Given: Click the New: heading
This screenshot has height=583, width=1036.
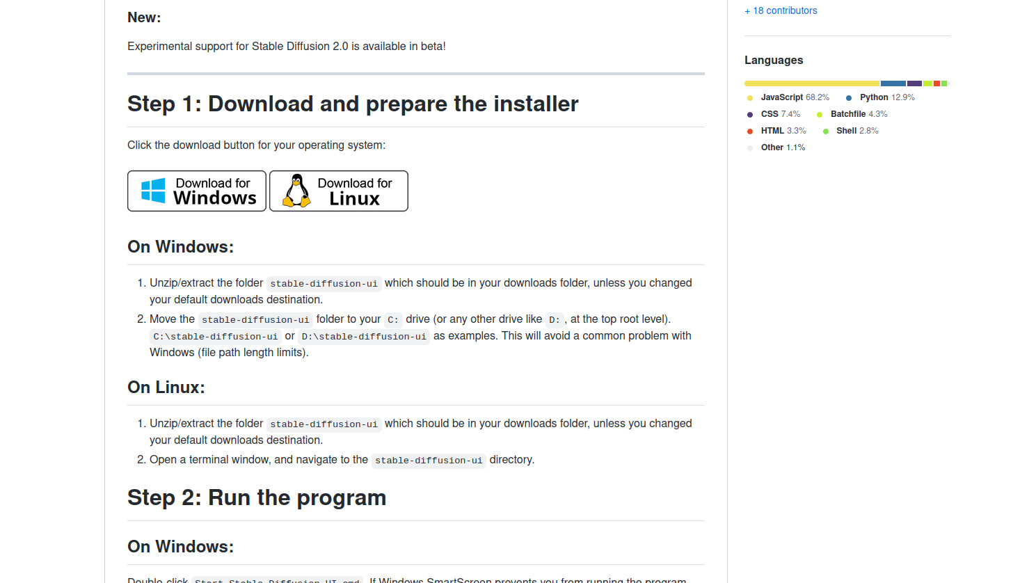Looking at the screenshot, I should point(144,17).
